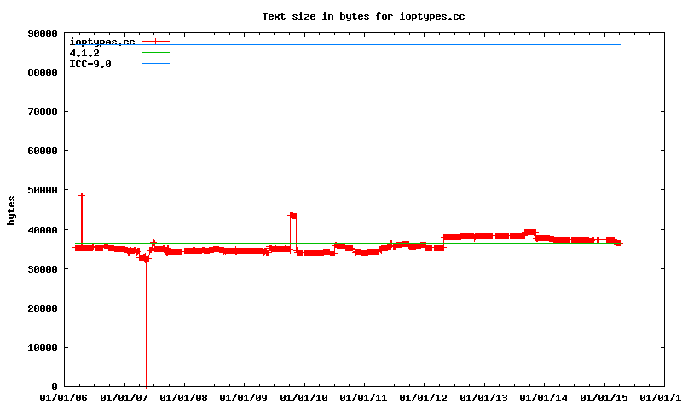Select the ioptypes.cc legend label

pyautogui.click(x=102, y=42)
